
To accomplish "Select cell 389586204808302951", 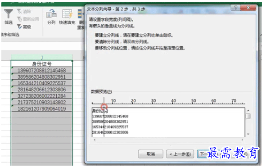I will pyautogui.click(x=42, y=77).
